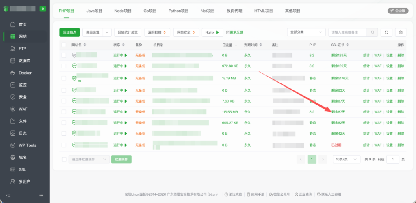Open the 安全 shield icon
Viewport: 416px width, 203px height.
[13, 97]
